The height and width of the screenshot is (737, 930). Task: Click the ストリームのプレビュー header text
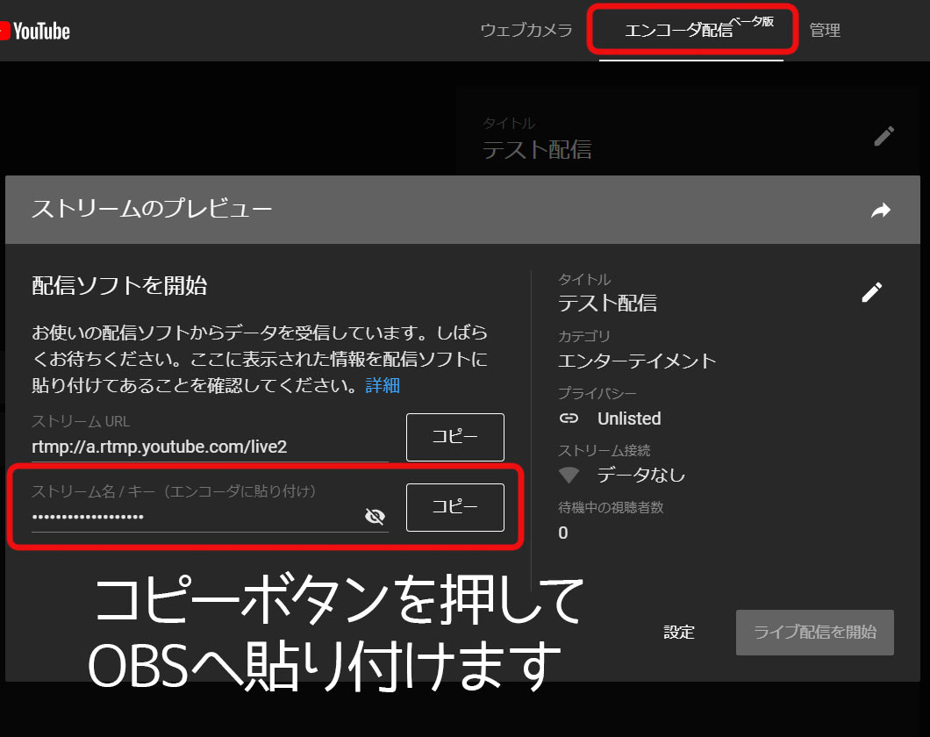pos(152,209)
